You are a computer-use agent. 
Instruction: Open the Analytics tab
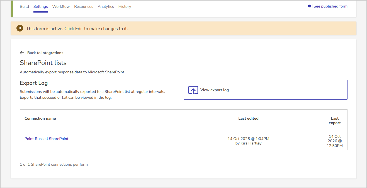click(106, 6)
